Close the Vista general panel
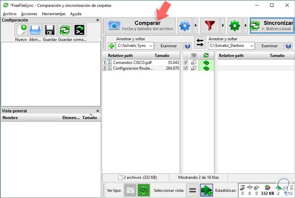Image resolution: width=295 pixels, height=198 pixels. click(98, 111)
